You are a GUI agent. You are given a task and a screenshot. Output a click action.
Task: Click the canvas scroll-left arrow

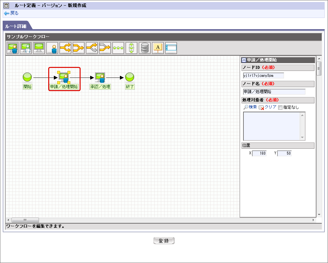pyautogui.click(x=8, y=220)
